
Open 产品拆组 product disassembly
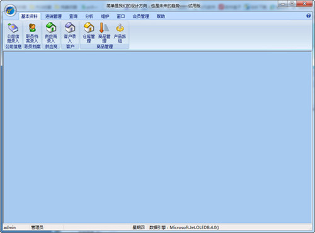coord(120,33)
